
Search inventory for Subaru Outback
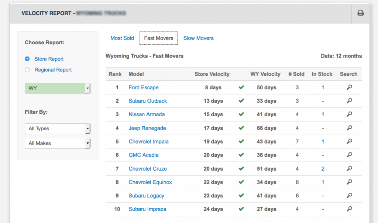click(349, 101)
